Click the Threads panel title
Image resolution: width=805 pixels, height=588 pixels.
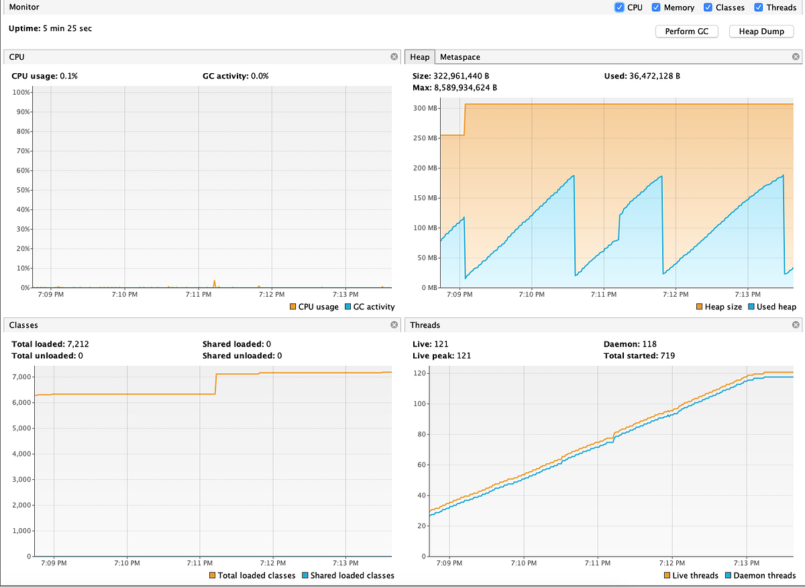[425, 325]
